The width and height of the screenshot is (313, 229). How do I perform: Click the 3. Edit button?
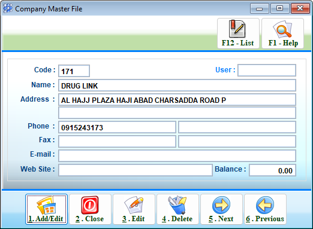pyautogui.click(x=134, y=209)
